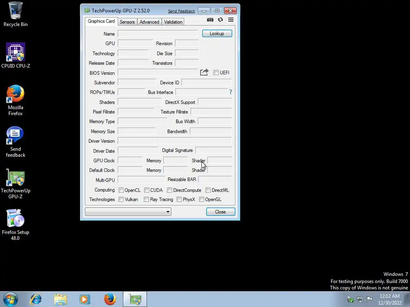
Task: Expand the GPU selection dropdown
Action: point(128,212)
